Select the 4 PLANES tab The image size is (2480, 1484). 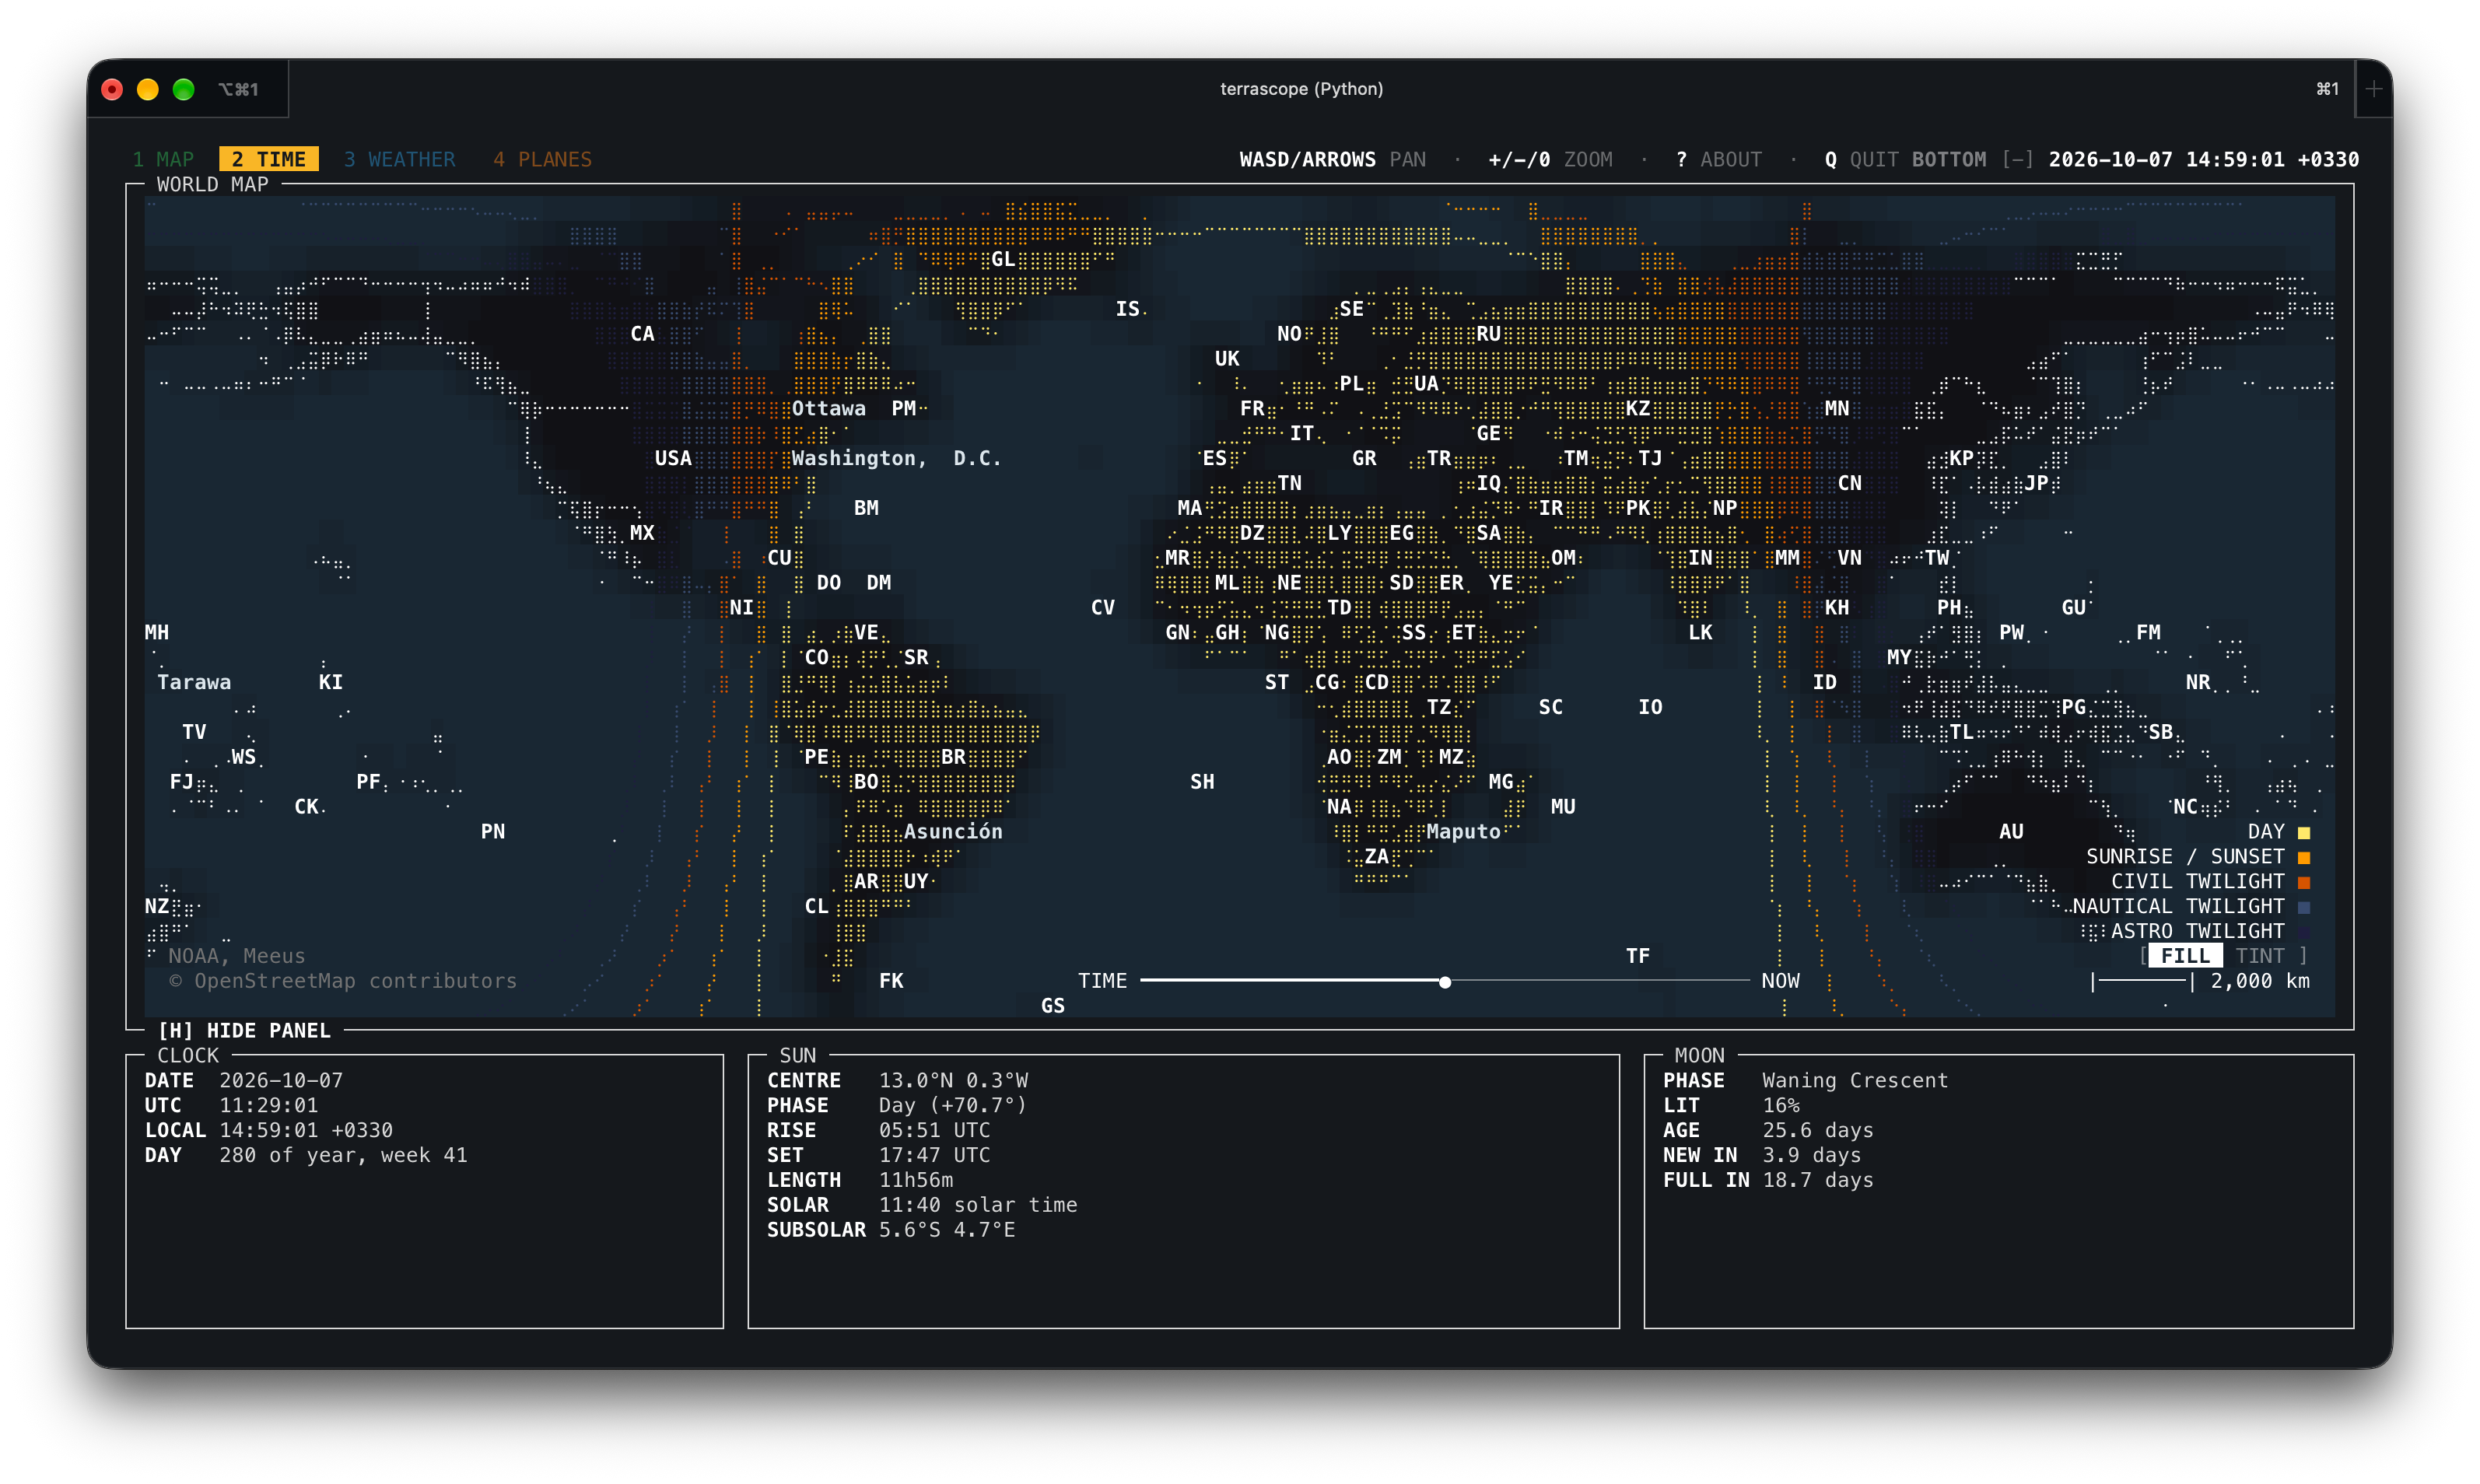[x=542, y=159]
